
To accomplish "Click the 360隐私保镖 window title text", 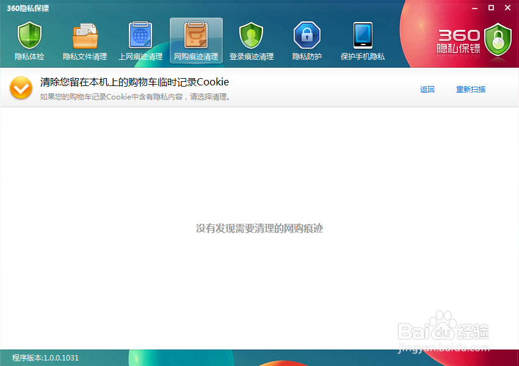I will tap(28, 9).
